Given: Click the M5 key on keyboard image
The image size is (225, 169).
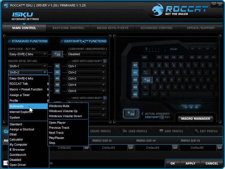Looking at the screenshot, I should tap(135, 95).
